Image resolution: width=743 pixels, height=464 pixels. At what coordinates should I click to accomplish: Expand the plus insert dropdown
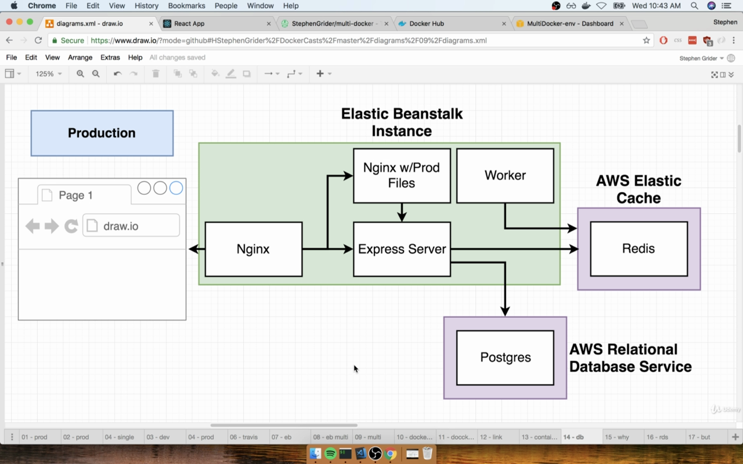[x=324, y=74]
